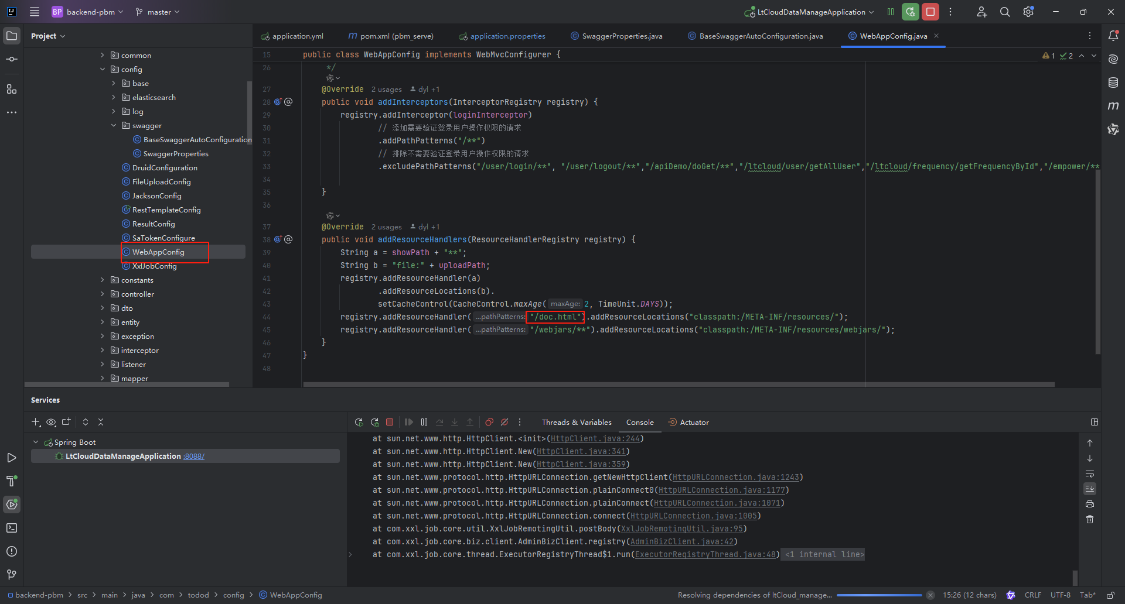This screenshot has width=1125, height=604.
Task: Open the Database tool window
Action: pyautogui.click(x=1113, y=83)
